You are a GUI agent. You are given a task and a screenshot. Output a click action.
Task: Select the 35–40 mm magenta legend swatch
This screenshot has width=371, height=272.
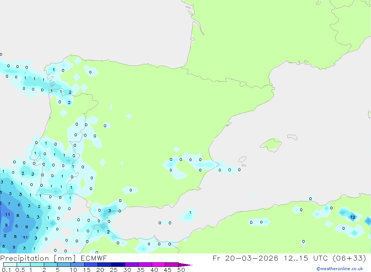145,265
